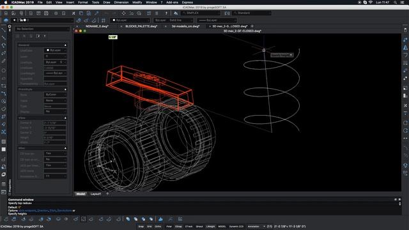409x230 pixels.
Task: Click the Explode X icon in right toolbar
Action: click(405, 105)
